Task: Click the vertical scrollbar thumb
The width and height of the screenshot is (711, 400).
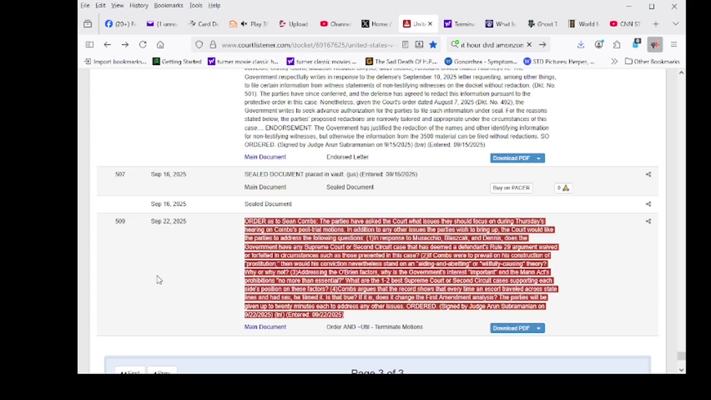Action: click(681, 357)
